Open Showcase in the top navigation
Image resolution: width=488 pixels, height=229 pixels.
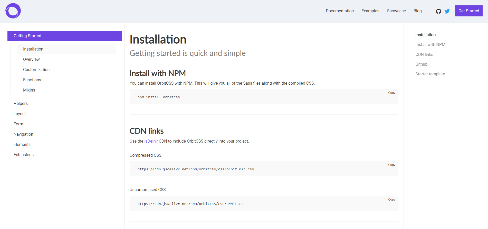coord(396,11)
